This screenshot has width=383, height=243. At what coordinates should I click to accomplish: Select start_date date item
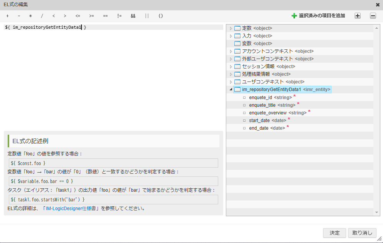259,120
